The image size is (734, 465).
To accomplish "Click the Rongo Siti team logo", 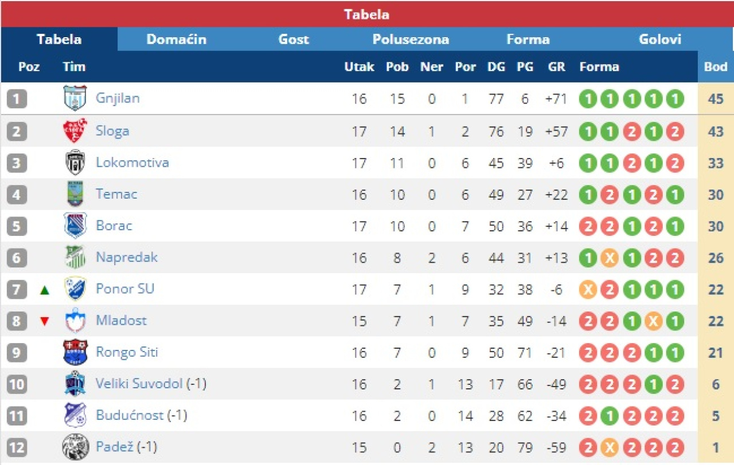I will coord(75,352).
